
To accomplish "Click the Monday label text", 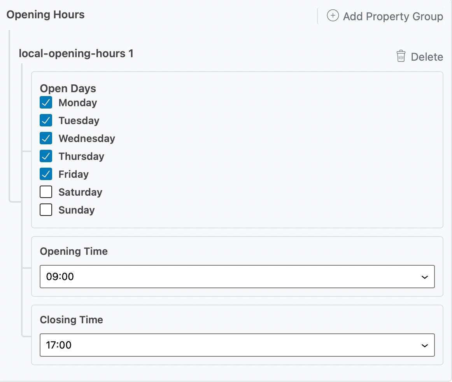I will (78, 103).
